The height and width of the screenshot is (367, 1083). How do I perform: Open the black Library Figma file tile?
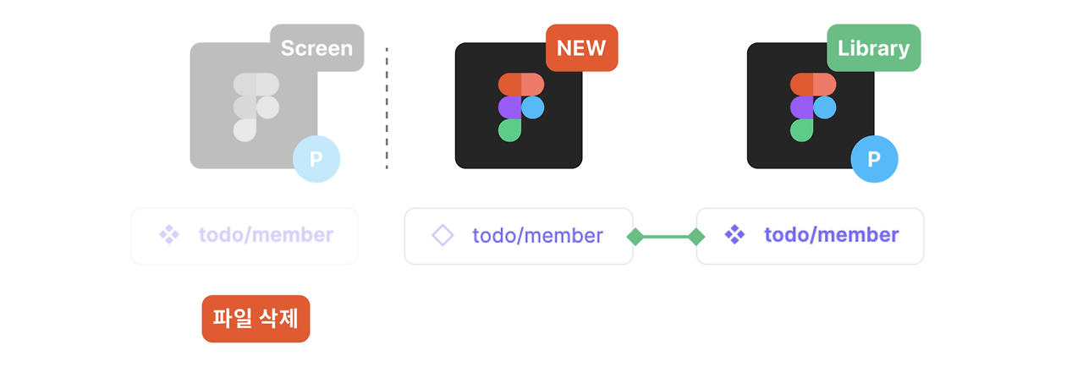[x=811, y=106]
